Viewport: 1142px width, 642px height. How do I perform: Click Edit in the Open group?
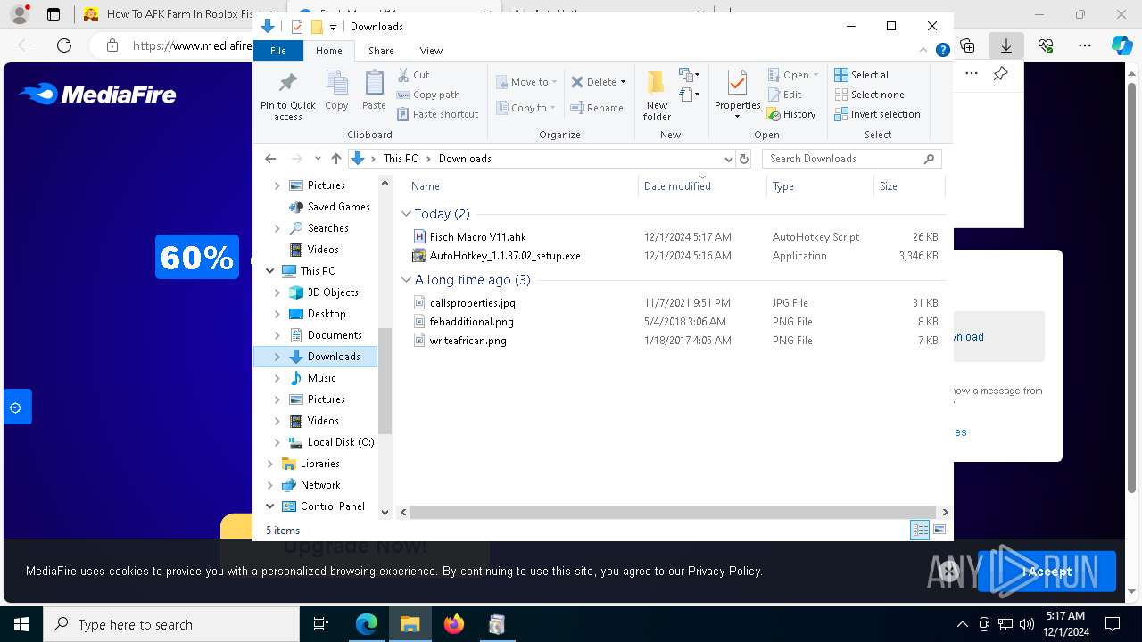pos(784,95)
